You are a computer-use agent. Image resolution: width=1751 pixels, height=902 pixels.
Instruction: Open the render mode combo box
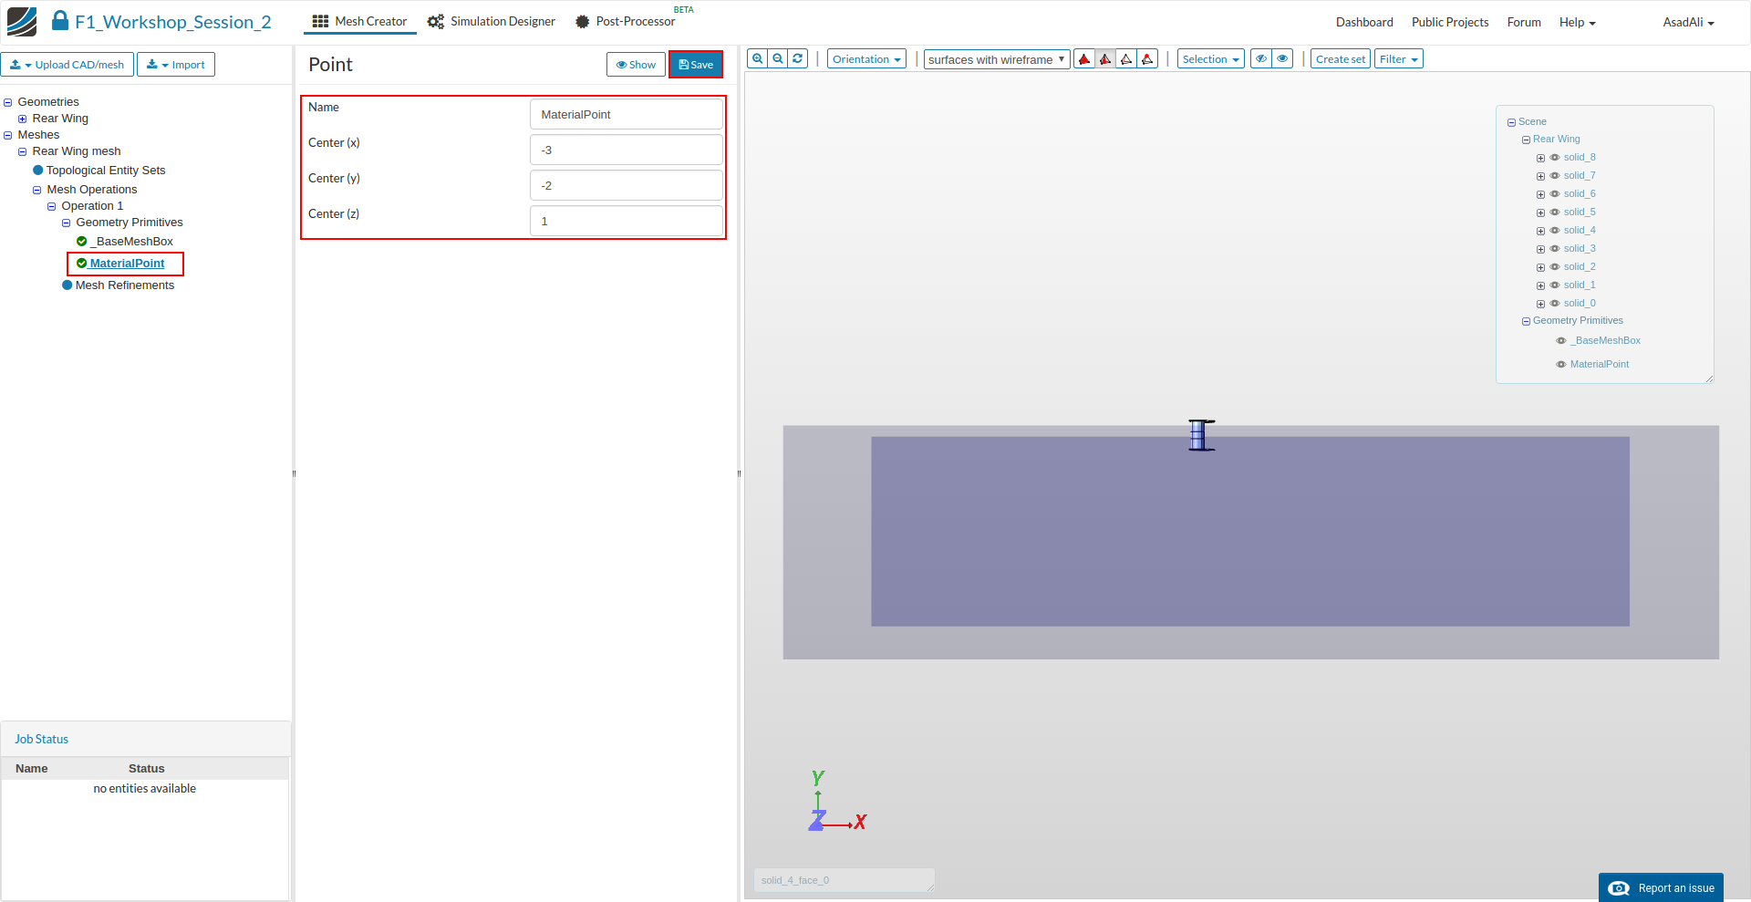pyautogui.click(x=997, y=59)
